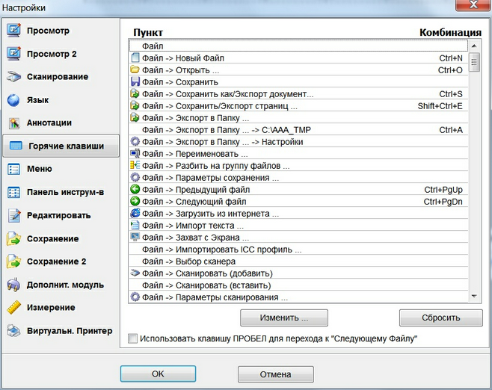Select row Экспорт в Папку -> C:\AAA_TMP
The image size is (492, 390).
298,130
